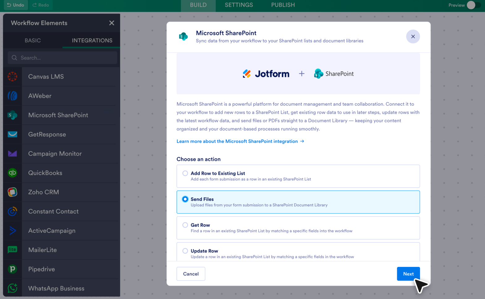Click the Canvas LMS icon
The width and height of the screenshot is (485, 299).
click(x=12, y=76)
